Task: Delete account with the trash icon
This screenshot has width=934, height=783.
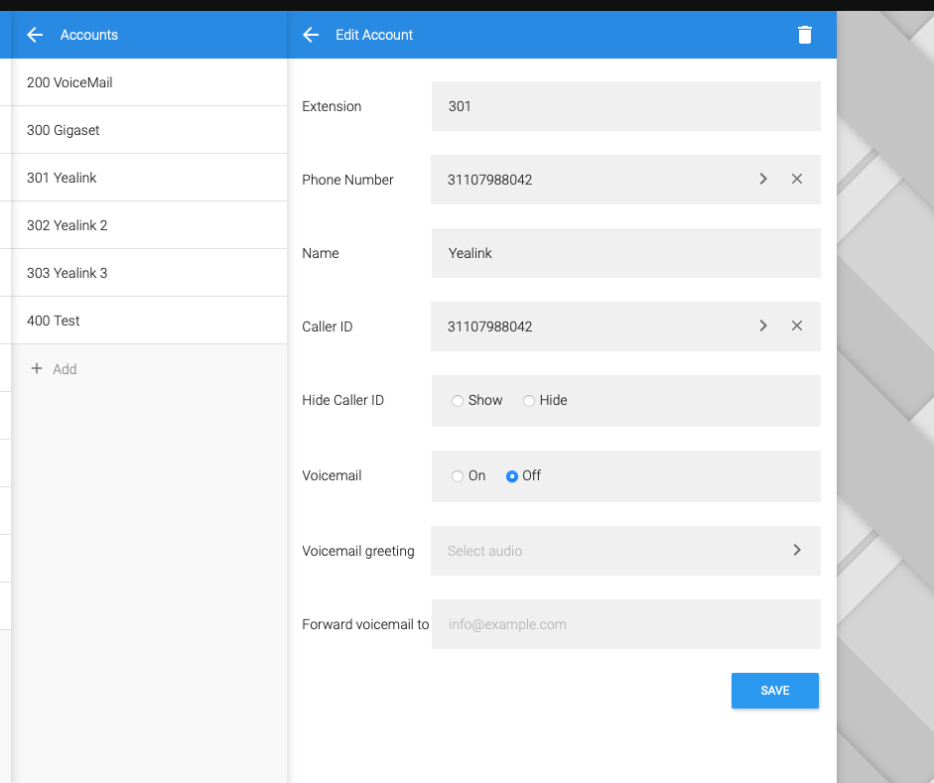Action: [x=804, y=35]
